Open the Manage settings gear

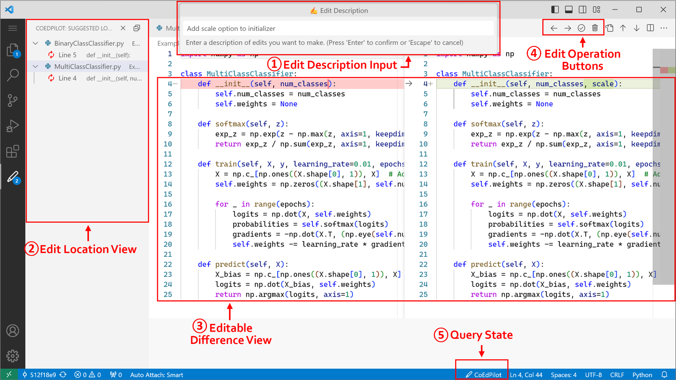[x=13, y=356]
